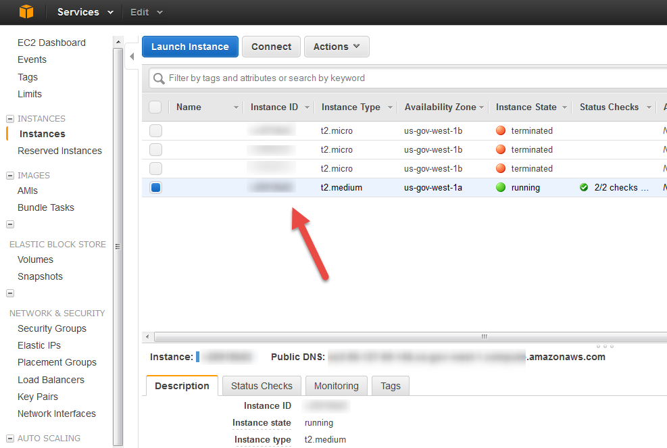Click the magnifier icon in the filter bar
Image resolution: width=667 pixels, height=448 pixels.
pos(158,78)
